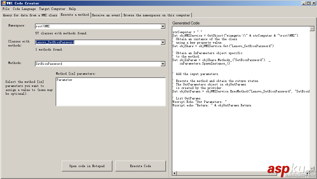Click the "57 classes with methods found" text
The height and width of the screenshot is (179, 317).
pyautogui.click(x=61, y=33)
